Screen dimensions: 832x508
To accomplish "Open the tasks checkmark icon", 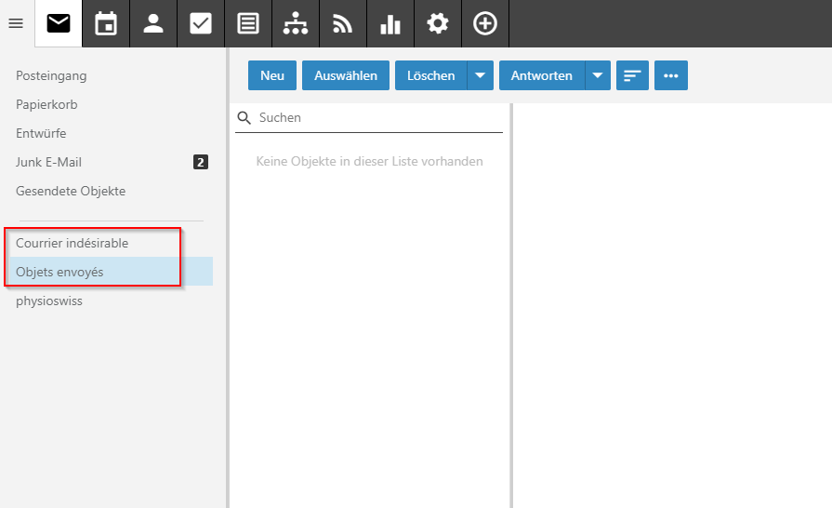I will (201, 24).
